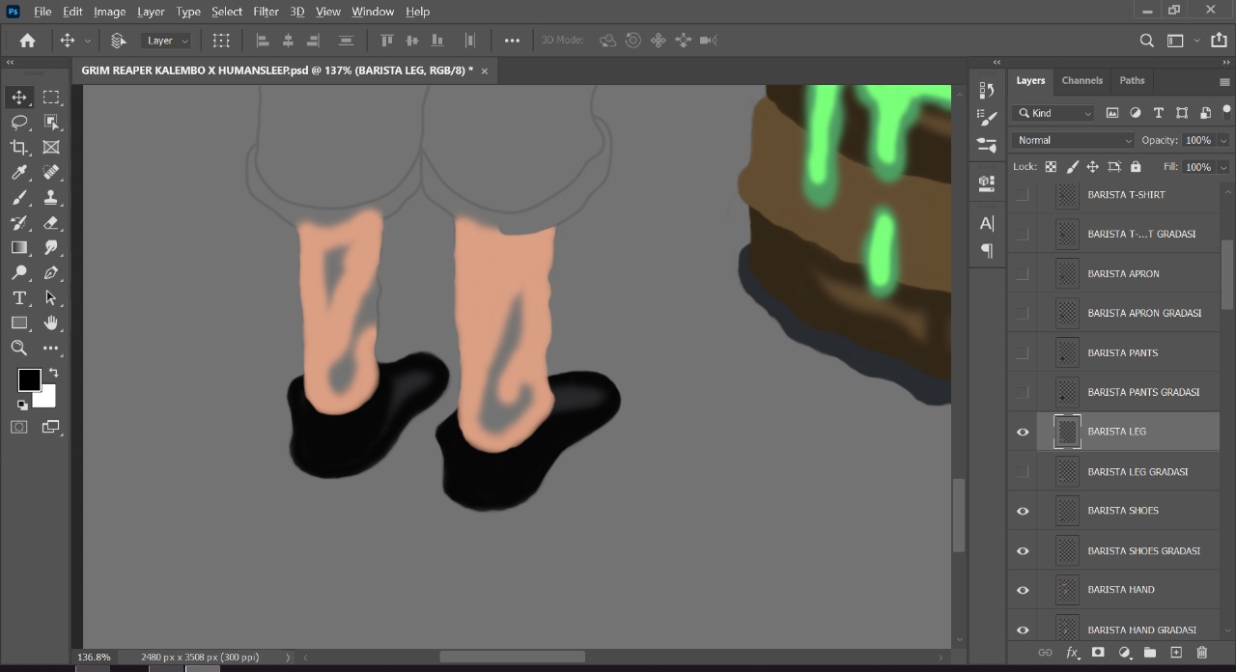Screen dimensions: 1236x672
Task: Open the Search icon in options bar
Action: pyautogui.click(x=1146, y=41)
